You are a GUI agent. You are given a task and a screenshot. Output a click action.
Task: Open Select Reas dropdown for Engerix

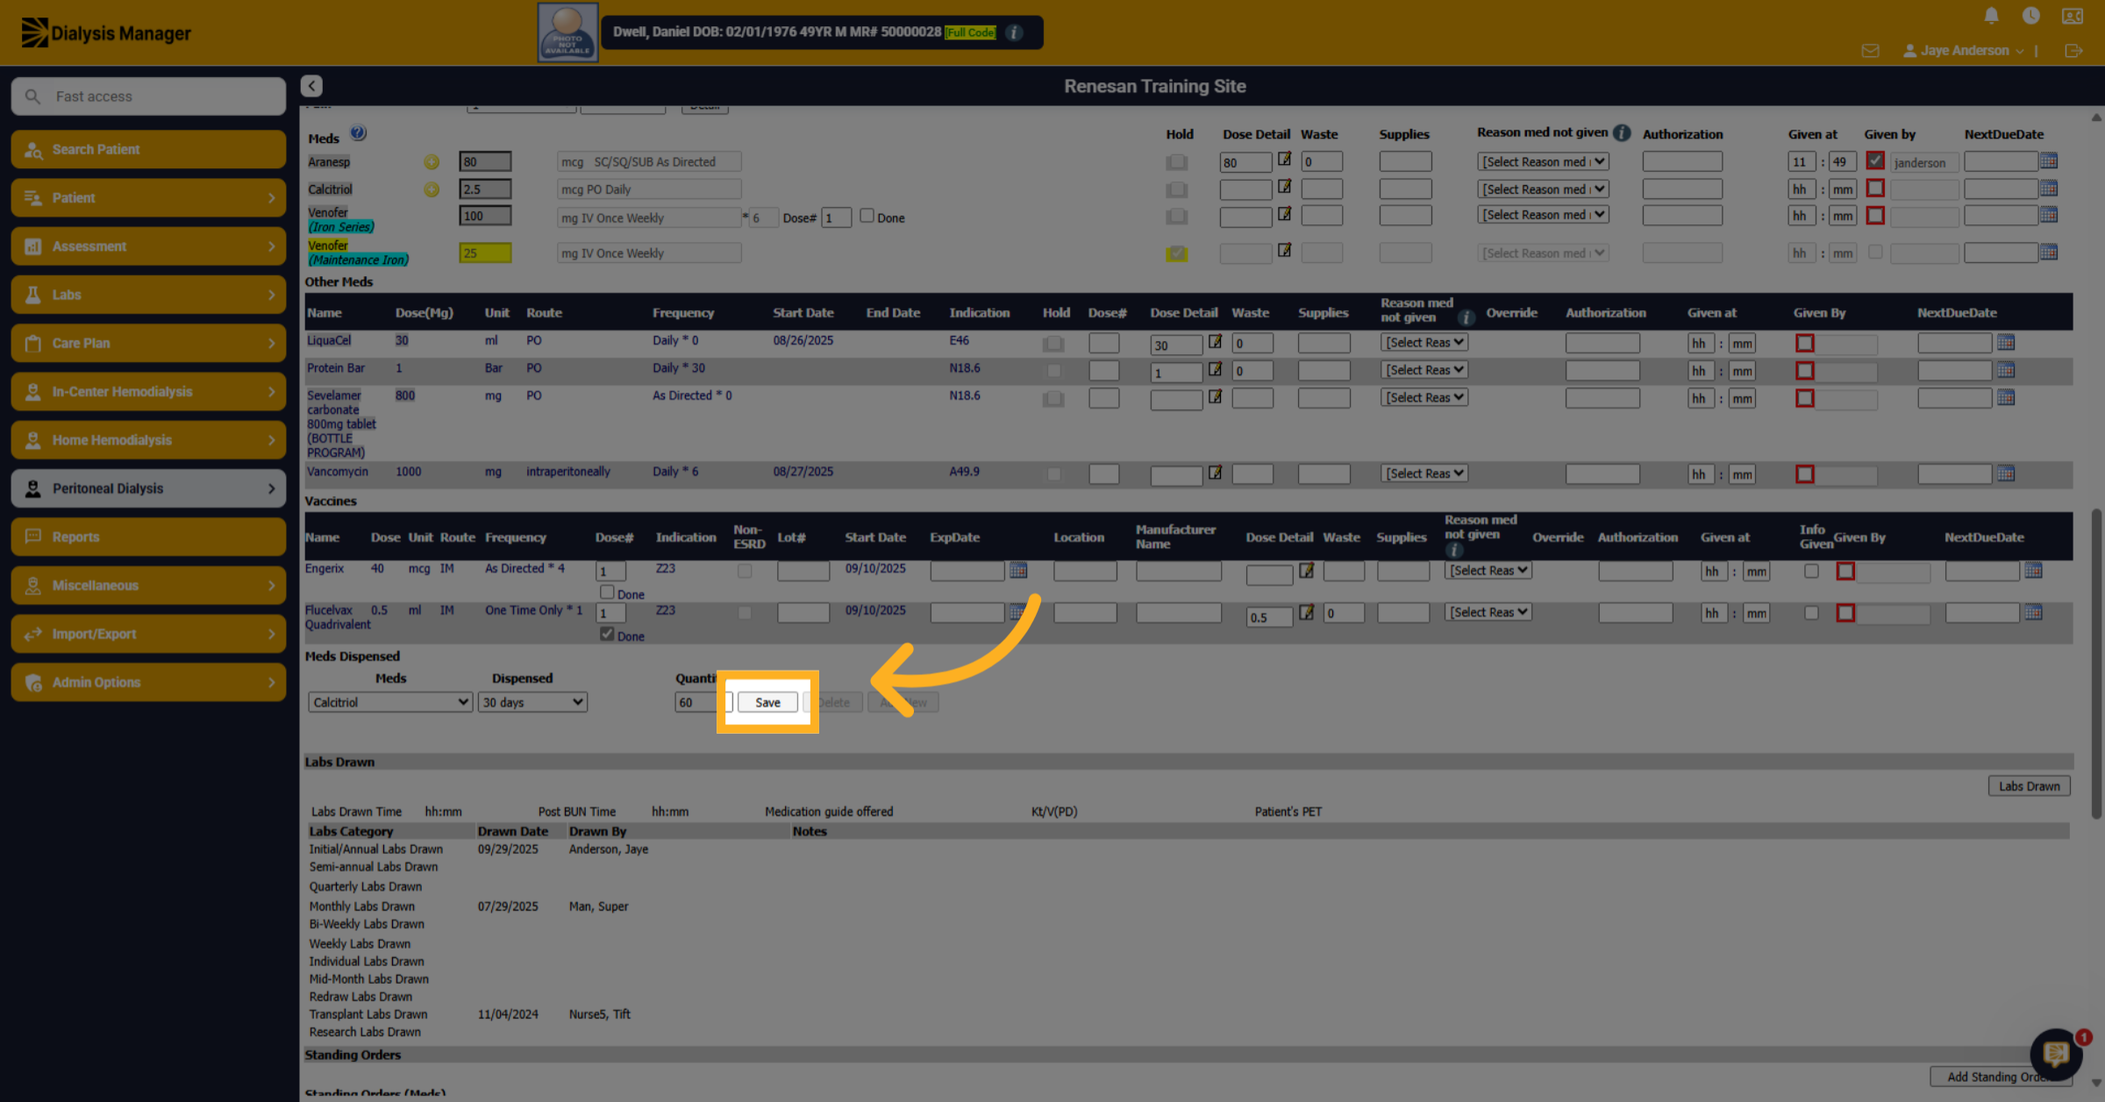point(1488,571)
